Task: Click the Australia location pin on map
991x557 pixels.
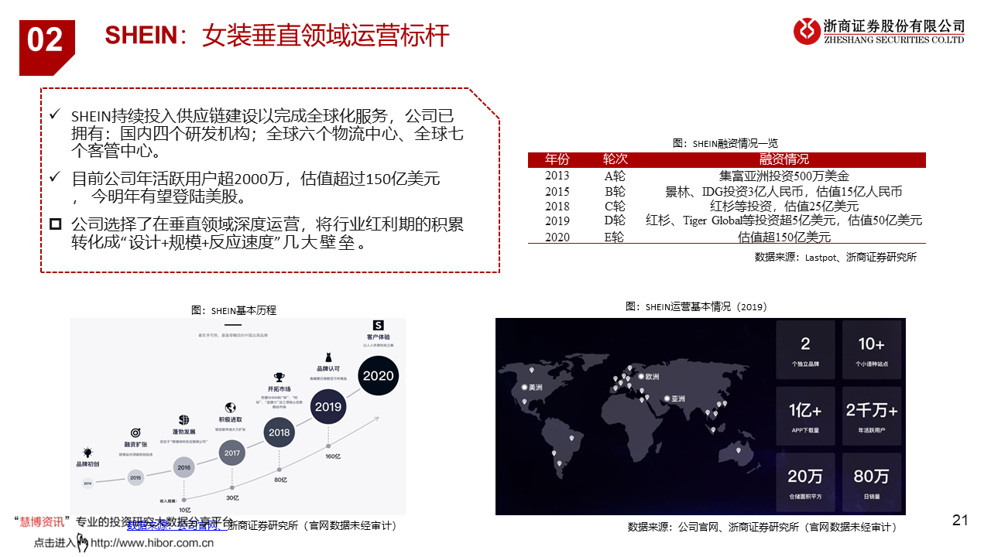Action: (x=739, y=450)
